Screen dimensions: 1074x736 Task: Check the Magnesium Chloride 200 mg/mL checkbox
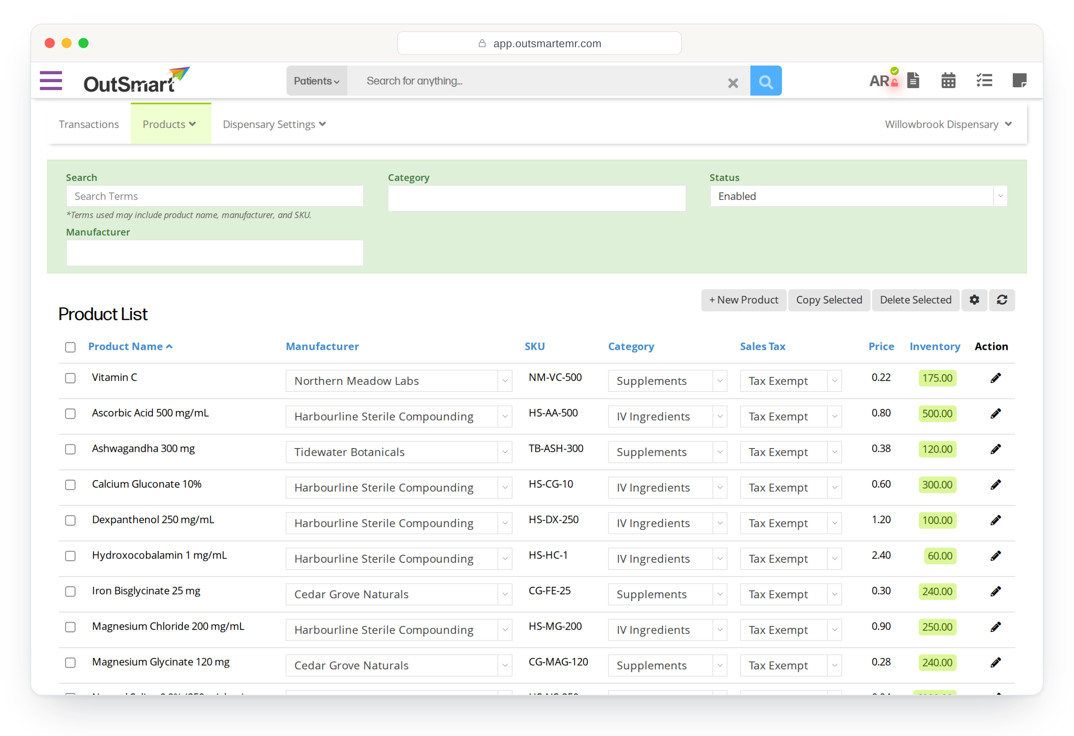[x=70, y=627]
